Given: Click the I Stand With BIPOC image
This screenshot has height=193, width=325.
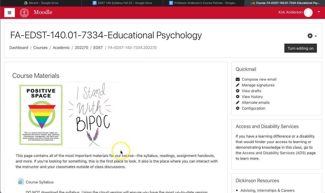Looking at the screenshot, I should pos(91,115).
